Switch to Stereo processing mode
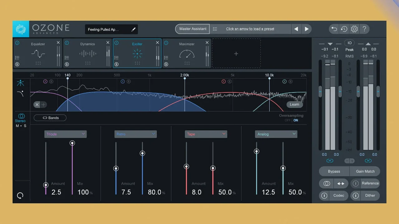This screenshot has height=224, width=399. pyautogui.click(x=21, y=118)
